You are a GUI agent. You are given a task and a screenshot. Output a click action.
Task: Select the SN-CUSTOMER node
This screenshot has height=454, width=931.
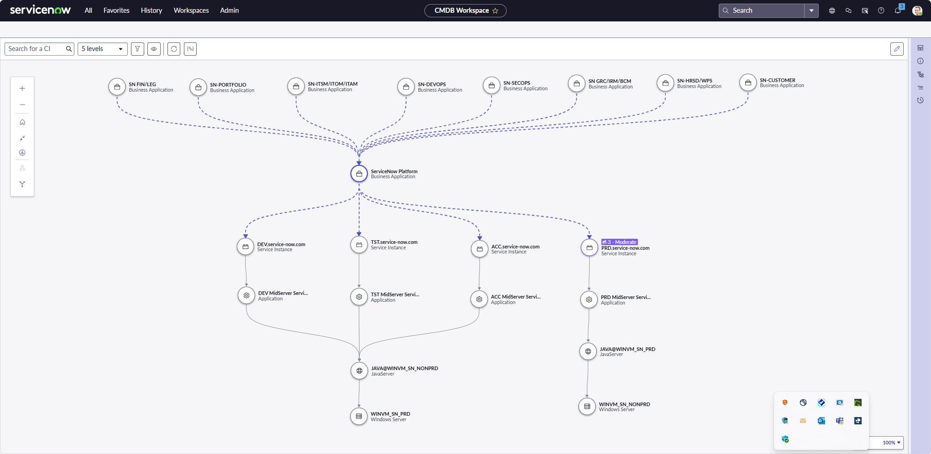click(x=748, y=83)
